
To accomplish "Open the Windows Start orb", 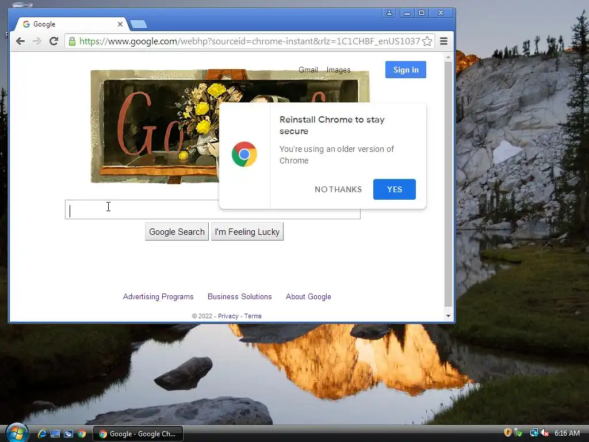I will [x=17, y=433].
